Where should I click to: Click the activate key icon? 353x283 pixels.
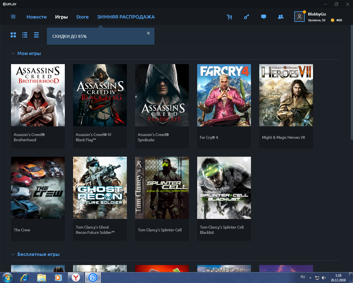247,17
